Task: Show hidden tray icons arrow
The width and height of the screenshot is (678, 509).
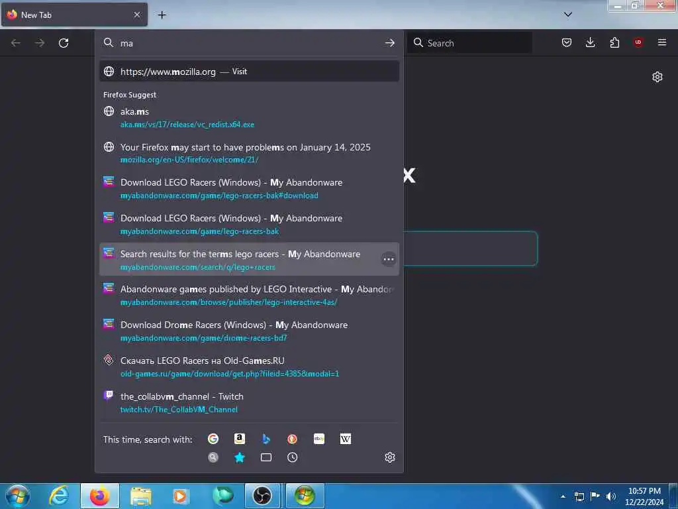Action: pos(563,496)
